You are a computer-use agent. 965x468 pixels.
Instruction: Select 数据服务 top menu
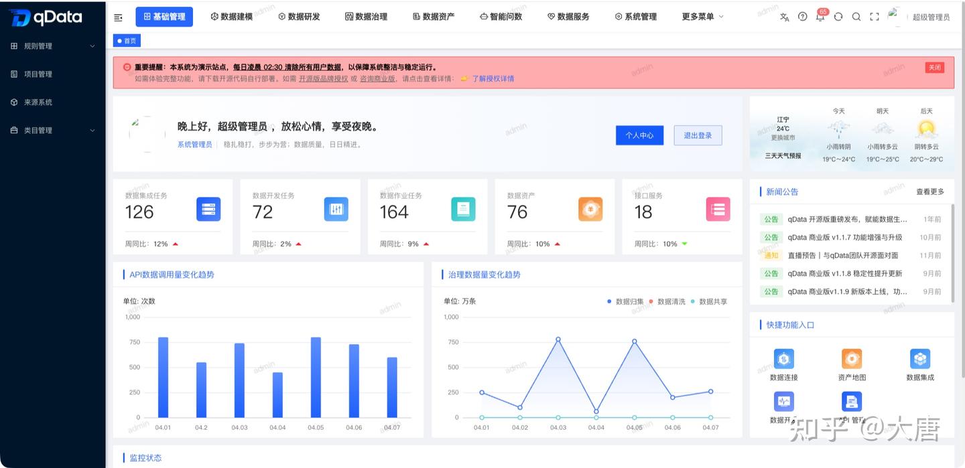click(568, 17)
